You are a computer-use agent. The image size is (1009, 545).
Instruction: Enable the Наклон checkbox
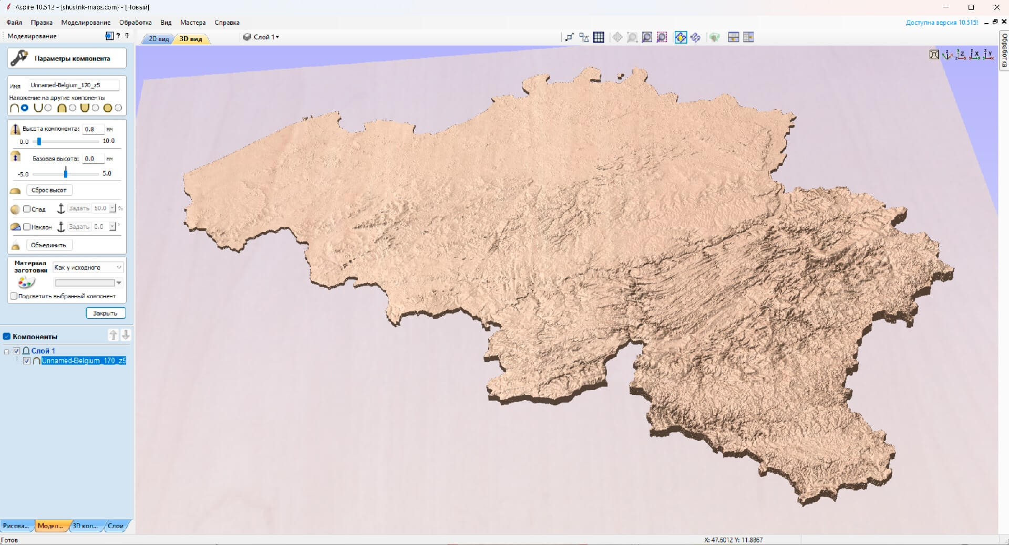[x=27, y=227]
